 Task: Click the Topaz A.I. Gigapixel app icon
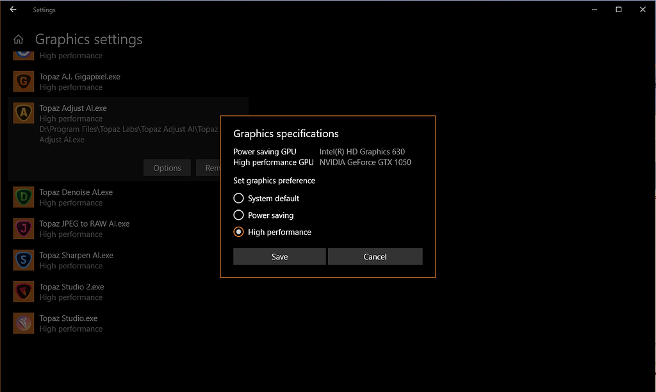[x=23, y=81]
